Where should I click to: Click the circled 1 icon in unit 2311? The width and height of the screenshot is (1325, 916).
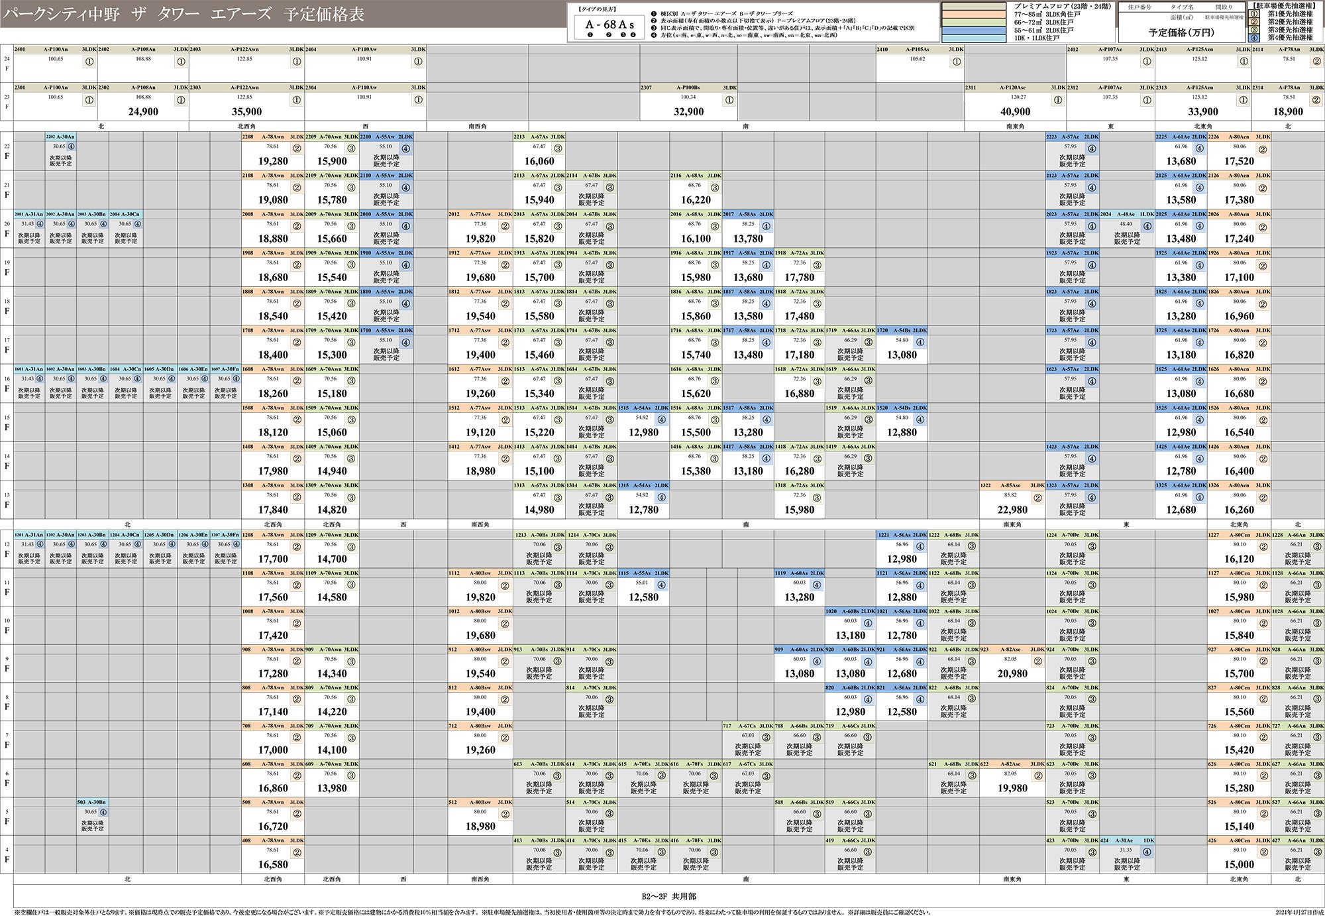[x=1057, y=100]
